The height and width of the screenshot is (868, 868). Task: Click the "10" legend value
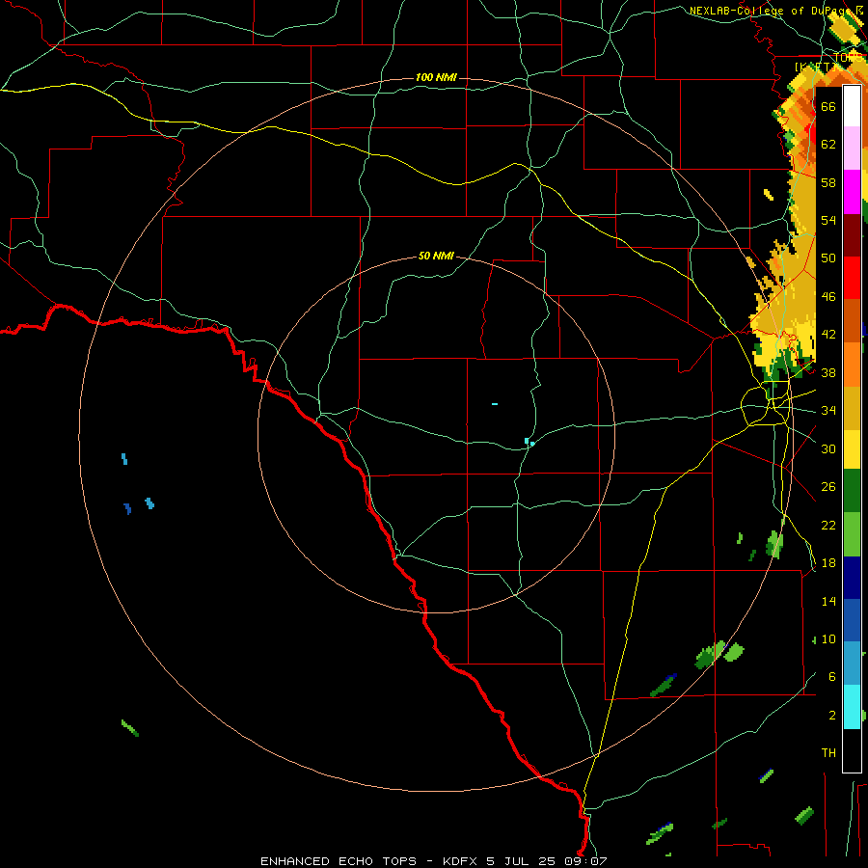click(x=828, y=638)
